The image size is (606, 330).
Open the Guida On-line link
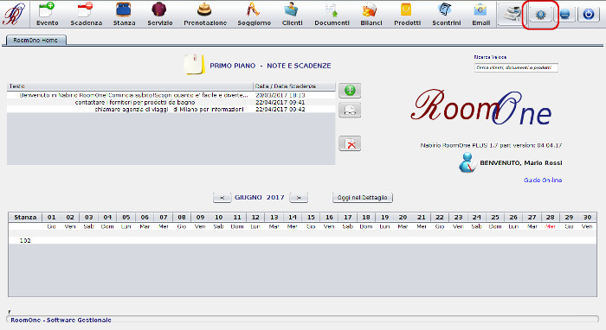pos(543,180)
